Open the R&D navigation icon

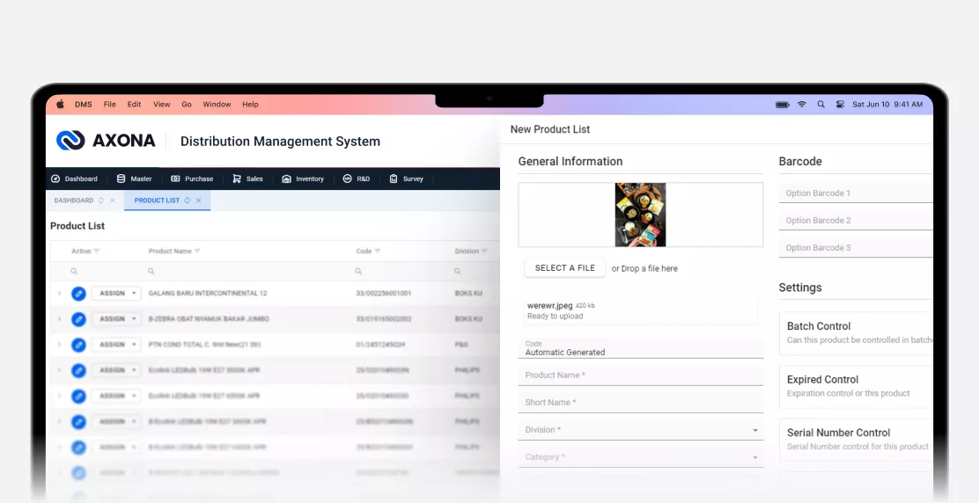(347, 179)
